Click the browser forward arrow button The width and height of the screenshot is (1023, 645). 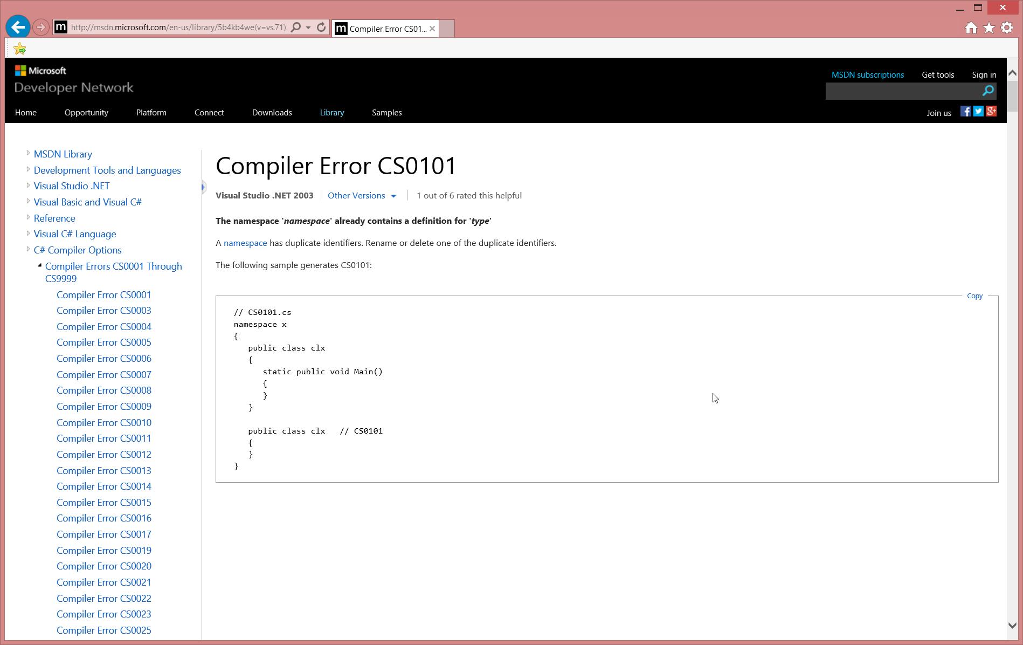[x=40, y=27]
